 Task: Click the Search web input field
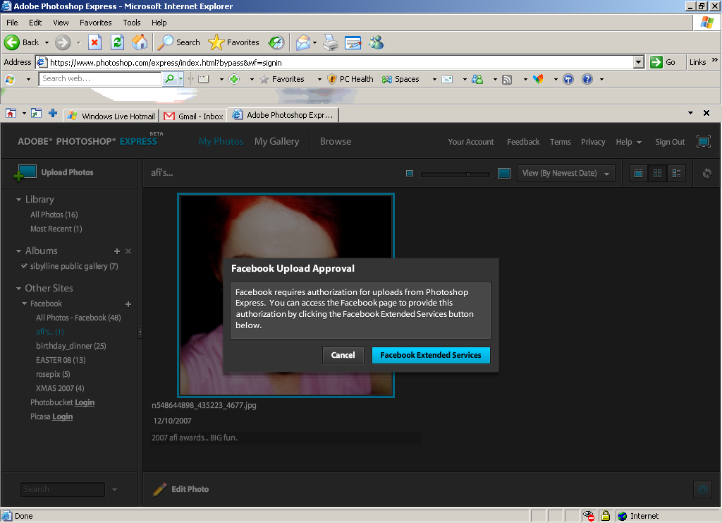pyautogui.click(x=100, y=79)
